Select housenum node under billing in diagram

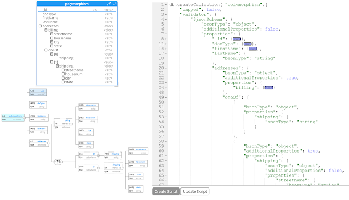tap(88, 119)
